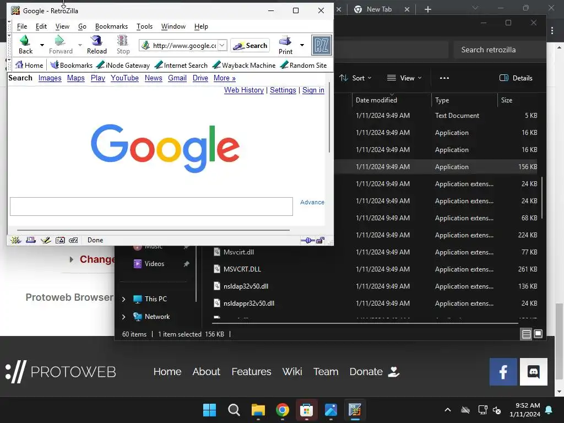The height and width of the screenshot is (423, 564).
Task: Open the URL bar history dropdown
Action: click(223, 45)
